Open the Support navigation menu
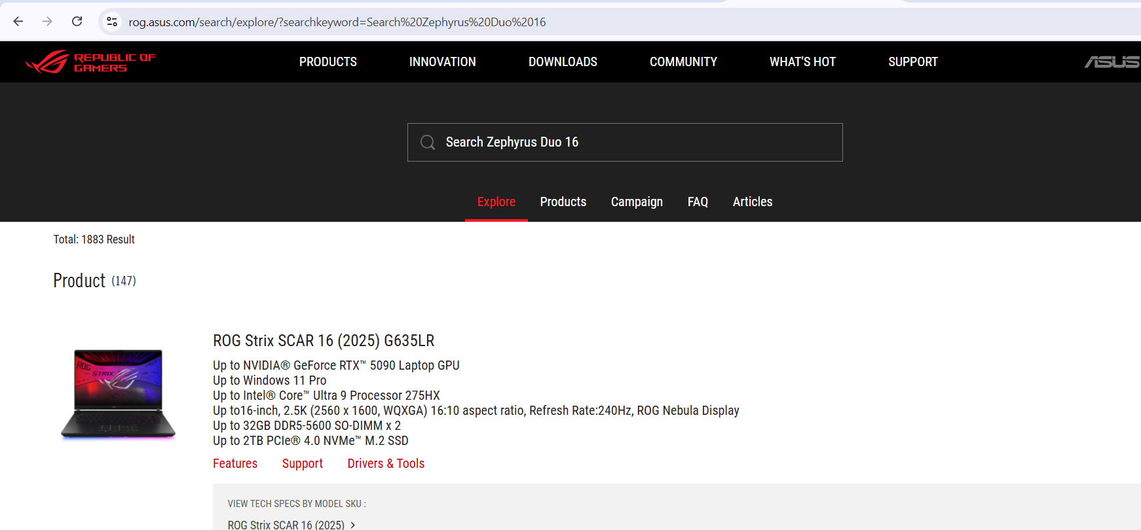 tap(913, 62)
